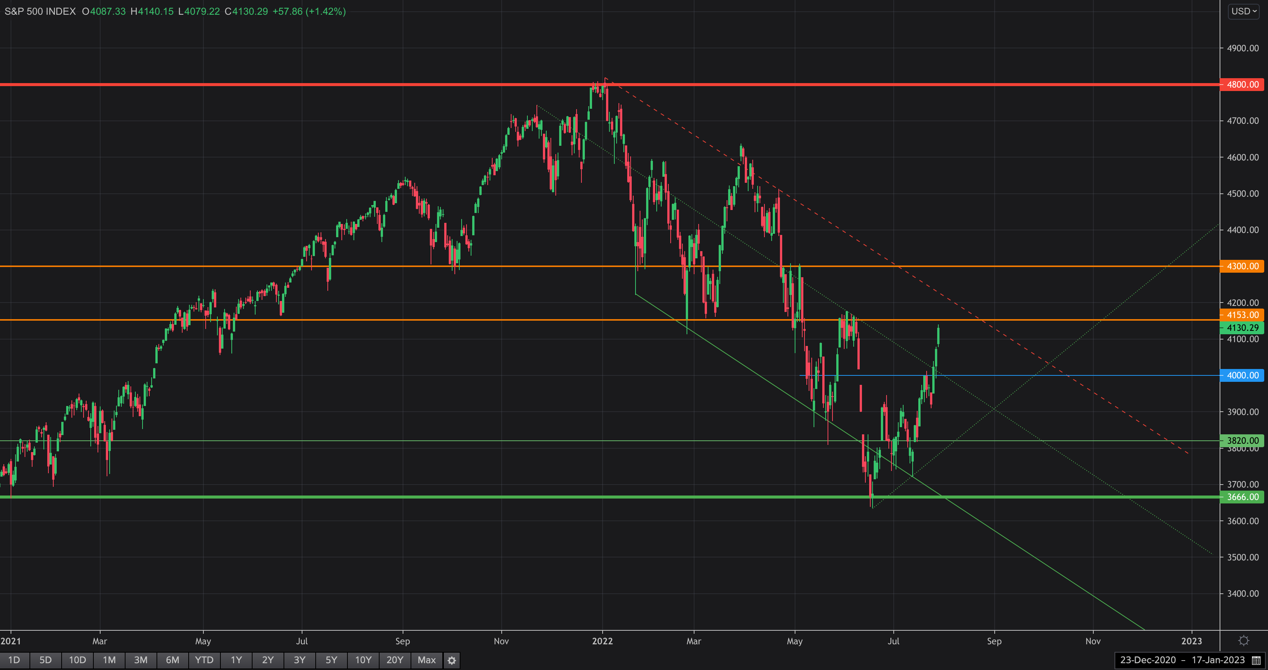The height and width of the screenshot is (670, 1268).
Task: Click the close value C4130.29
Action: [x=246, y=11]
